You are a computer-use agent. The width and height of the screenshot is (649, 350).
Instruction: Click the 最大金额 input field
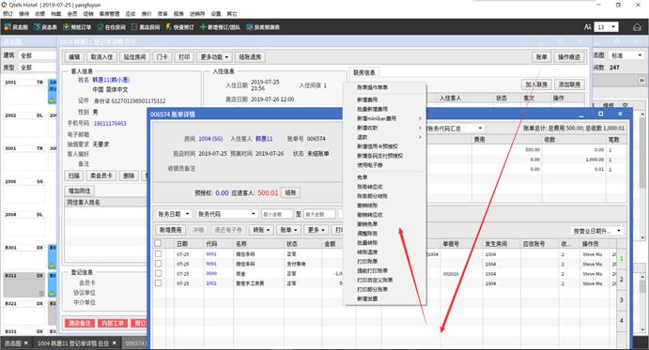tap(319, 214)
